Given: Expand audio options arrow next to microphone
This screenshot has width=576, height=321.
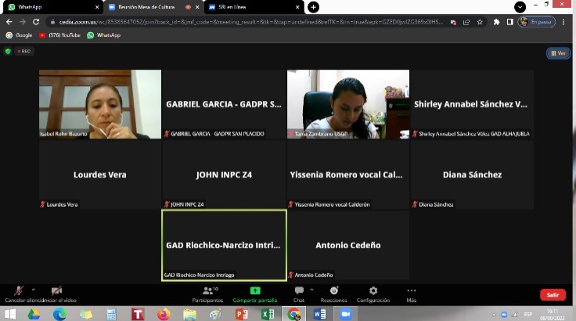Looking at the screenshot, I should [x=33, y=290].
